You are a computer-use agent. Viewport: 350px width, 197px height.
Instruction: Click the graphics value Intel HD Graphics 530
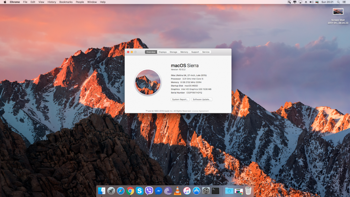click(x=196, y=89)
